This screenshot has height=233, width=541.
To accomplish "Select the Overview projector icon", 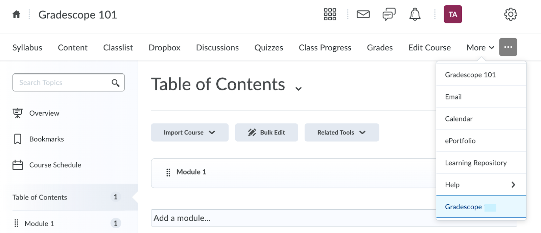I will pos(18,113).
